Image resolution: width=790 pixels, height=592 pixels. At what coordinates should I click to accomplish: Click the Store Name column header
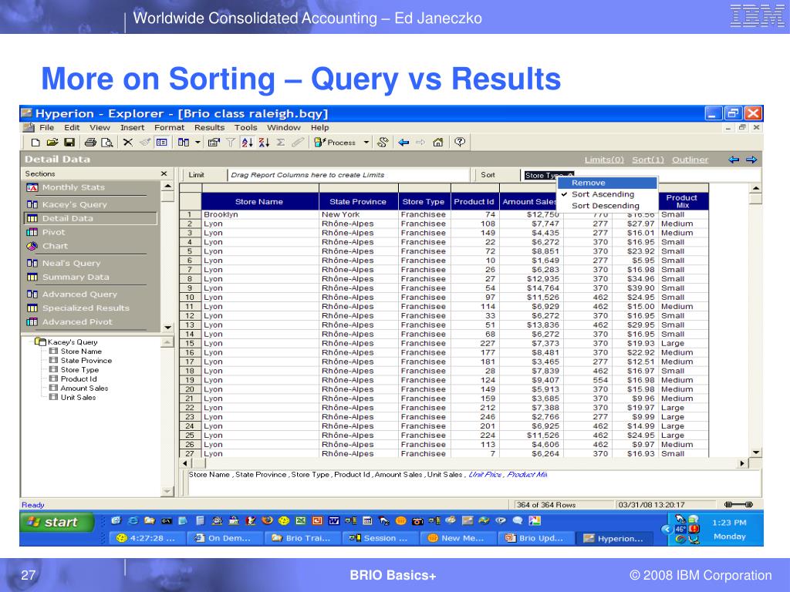click(259, 202)
